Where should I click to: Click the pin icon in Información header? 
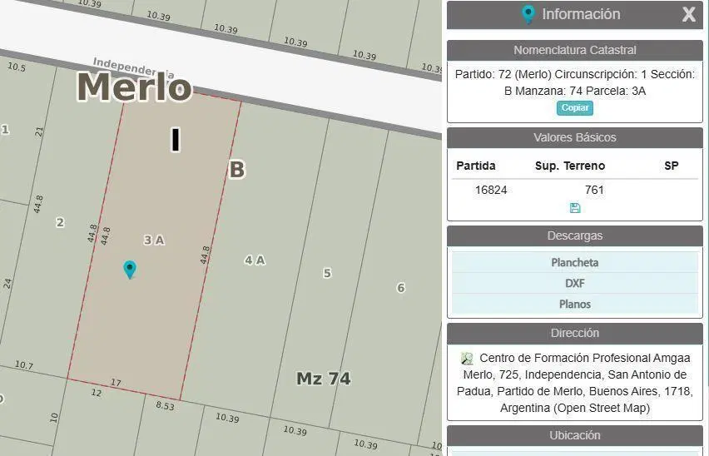tap(528, 14)
